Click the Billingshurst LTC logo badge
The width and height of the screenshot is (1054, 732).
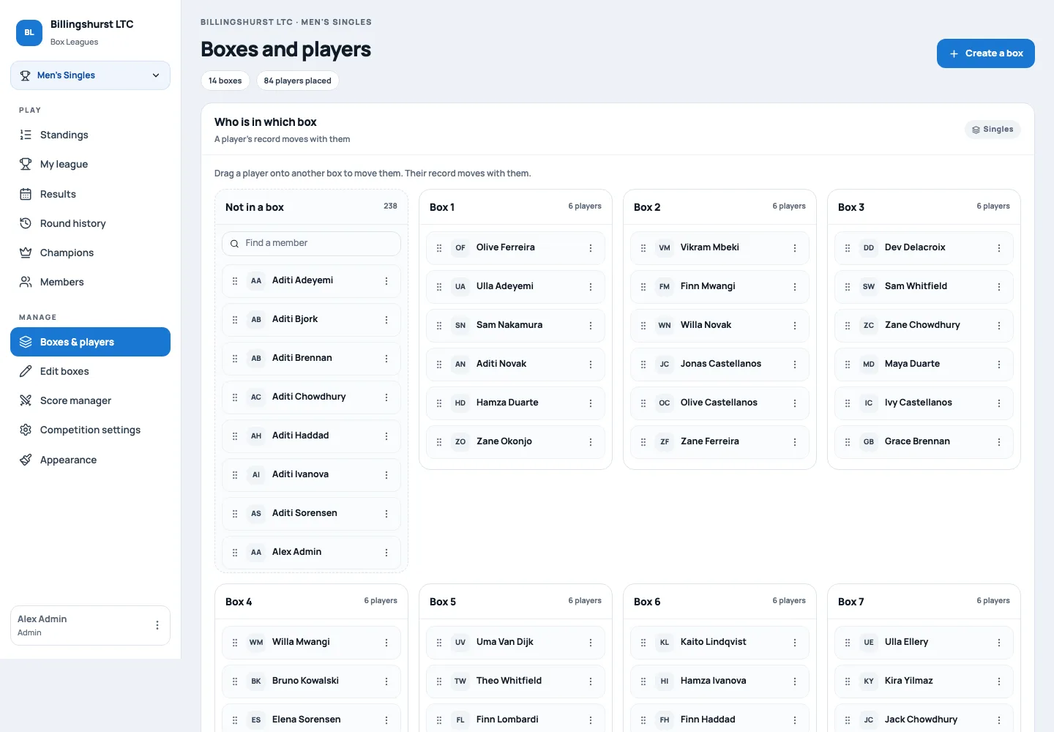[29, 33]
